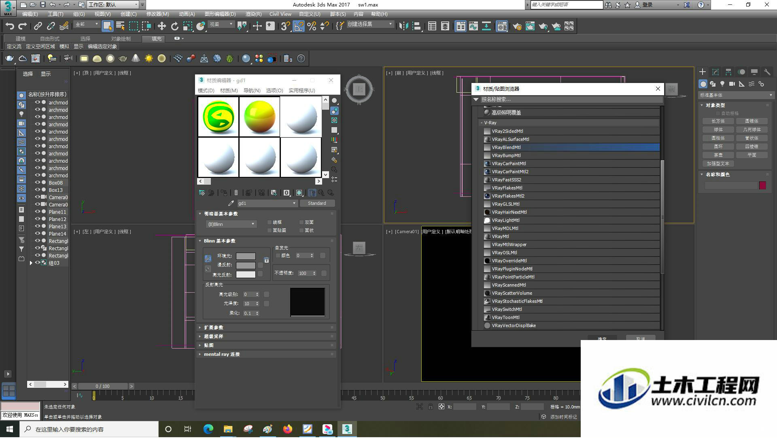The image size is (777, 438).
Task: Activate the Select Object tool
Action: coord(107,26)
